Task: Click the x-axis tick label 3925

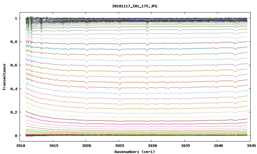Action: tap(120, 146)
